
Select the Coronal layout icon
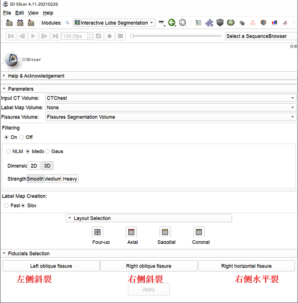click(x=199, y=232)
